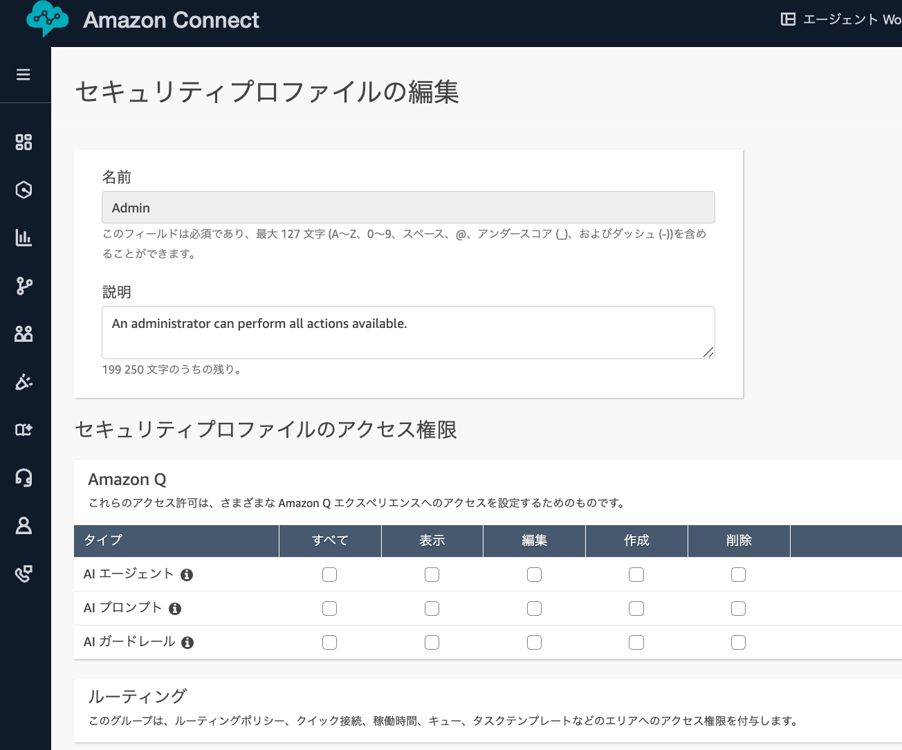This screenshot has width=902, height=750.
Task: Click the Amazon Connect cloud logo
Action: [47, 19]
